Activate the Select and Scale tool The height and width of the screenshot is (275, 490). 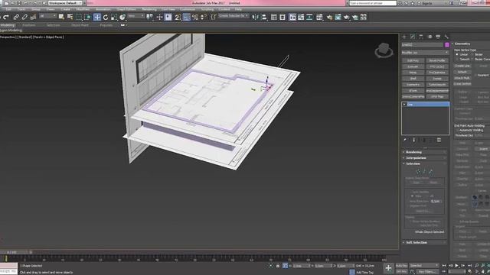(114, 17)
